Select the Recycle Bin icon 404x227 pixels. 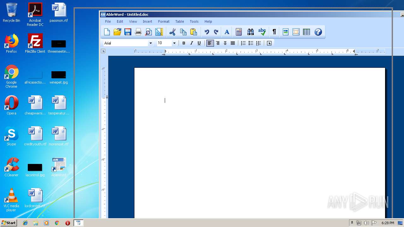(11, 13)
